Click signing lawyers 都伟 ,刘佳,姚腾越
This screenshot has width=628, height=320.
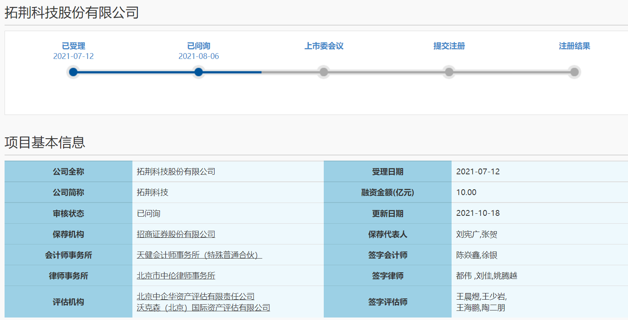[x=486, y=276]
